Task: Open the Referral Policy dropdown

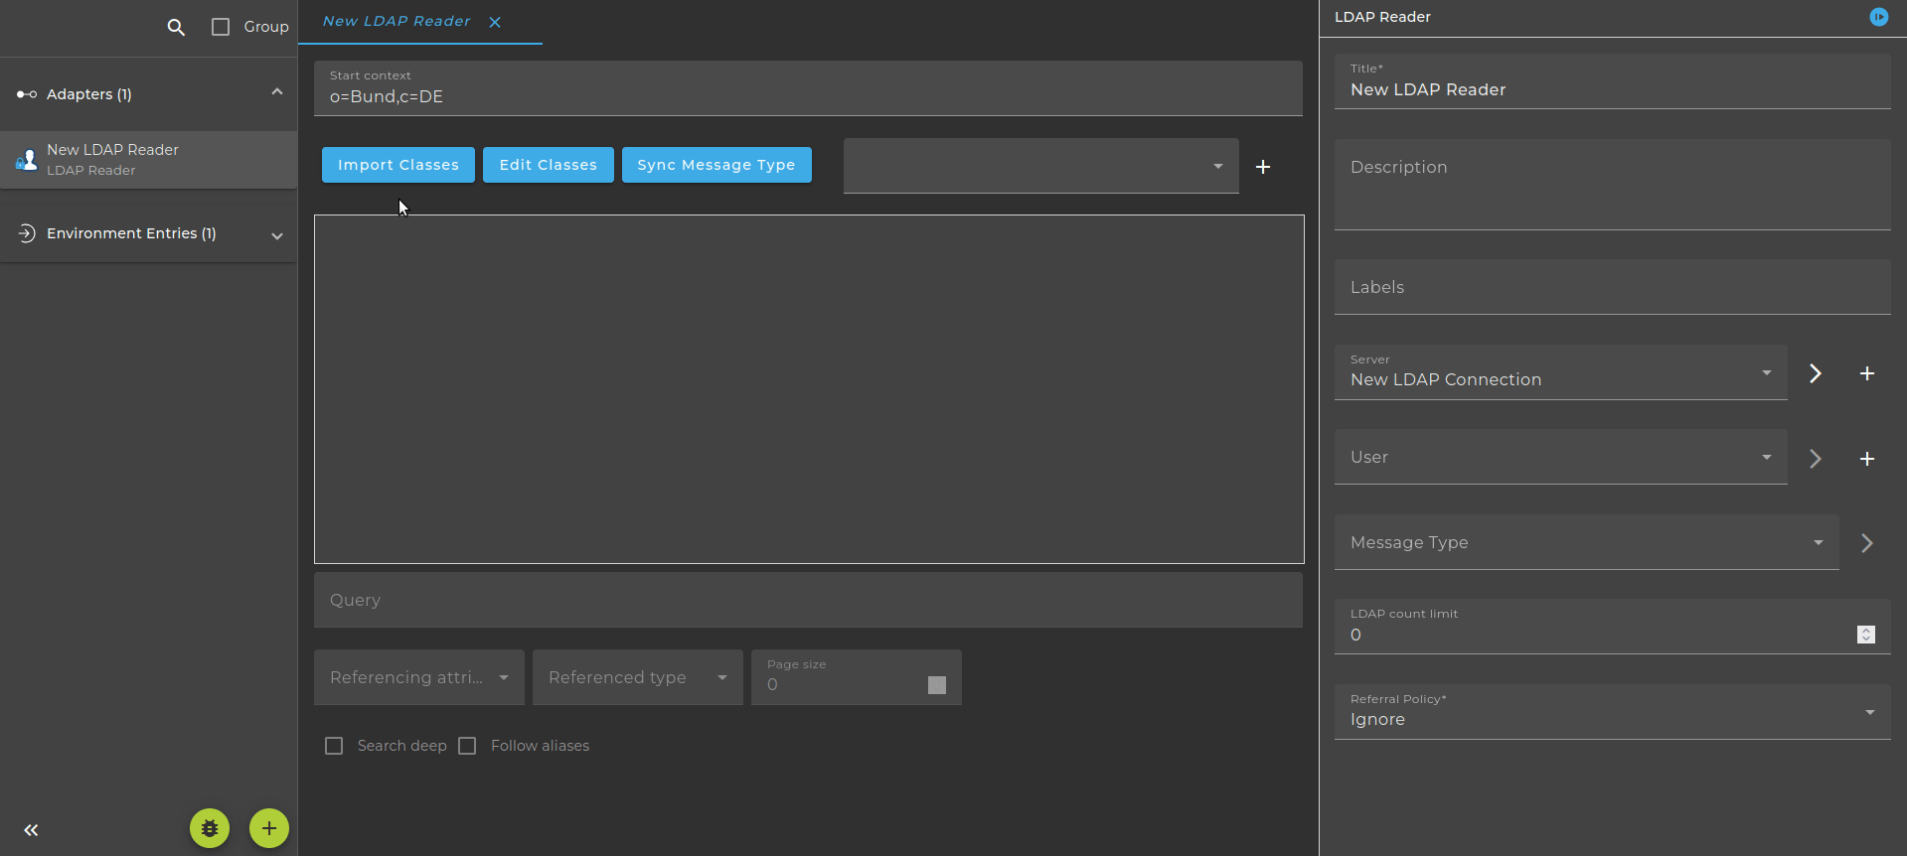Action: coord(1612,712)
